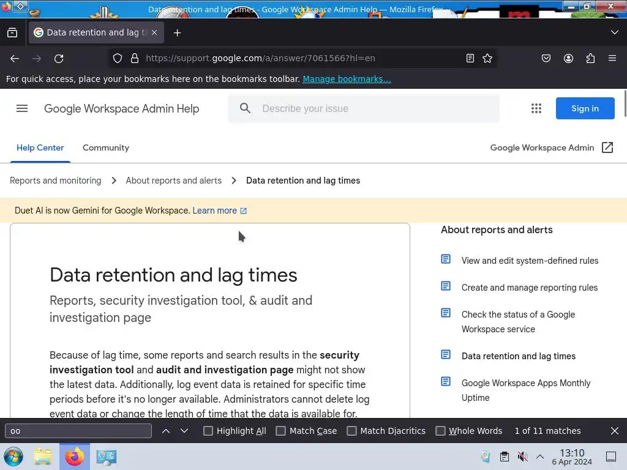Open Firefox View button

click(x=12, y=33)
